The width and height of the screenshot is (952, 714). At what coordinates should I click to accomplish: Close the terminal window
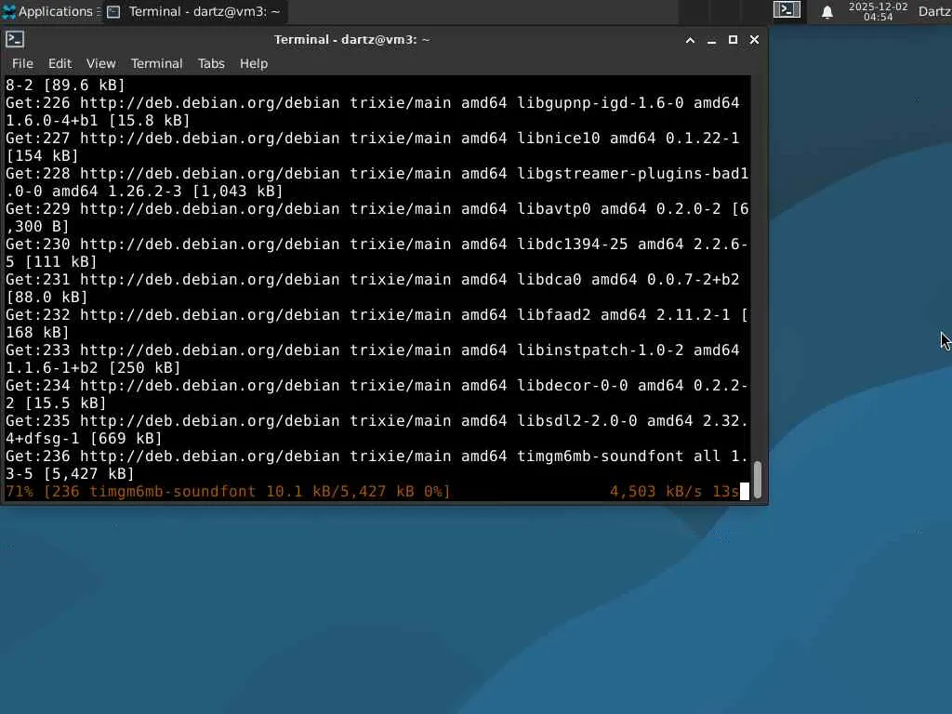tap(754, 40)
